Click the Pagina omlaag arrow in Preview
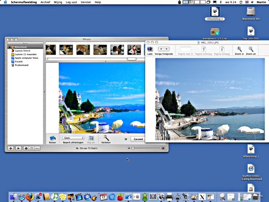 click(222, 49)
